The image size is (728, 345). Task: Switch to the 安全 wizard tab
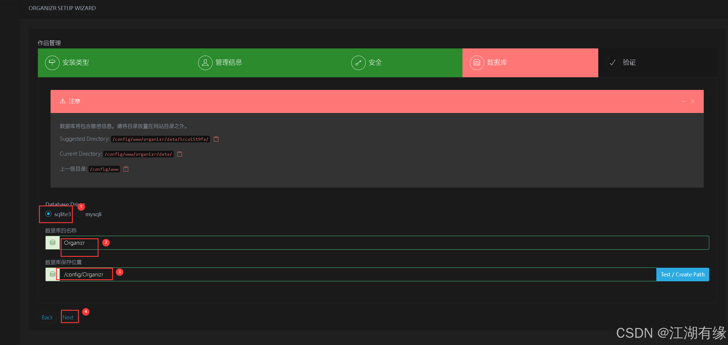[375, 63]
